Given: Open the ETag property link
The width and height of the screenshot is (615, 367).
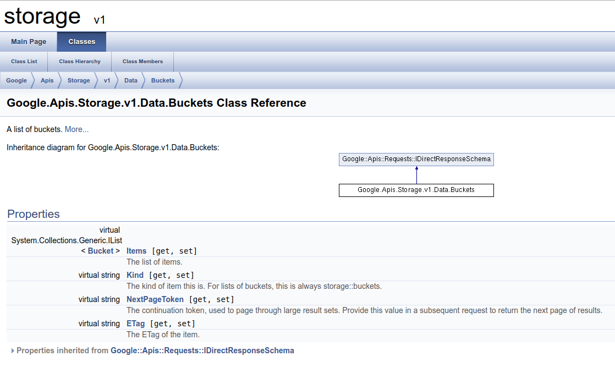Looking at the screenshot, I should pyautogui.click(x=135, y=324).
